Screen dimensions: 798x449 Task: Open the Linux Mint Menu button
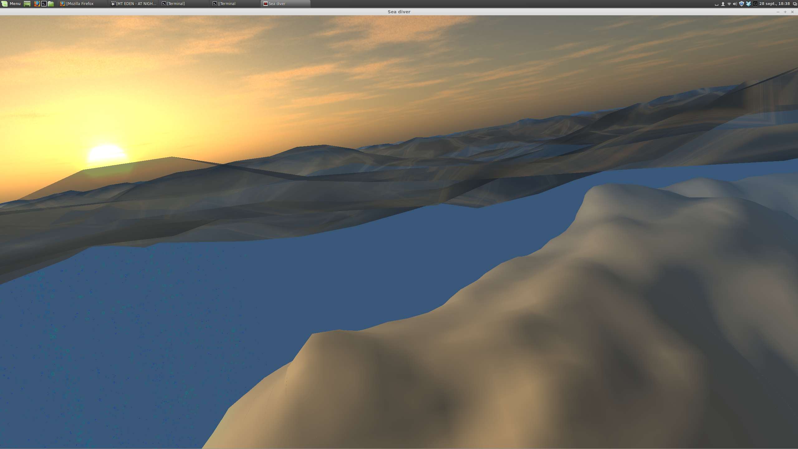tap(11, 4)
